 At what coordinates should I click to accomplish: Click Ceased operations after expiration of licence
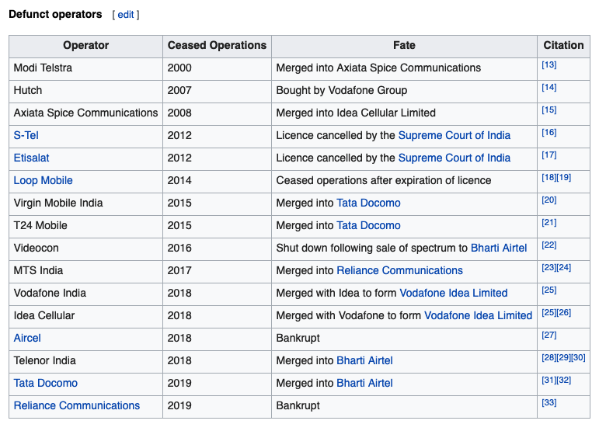click(383, 180)
